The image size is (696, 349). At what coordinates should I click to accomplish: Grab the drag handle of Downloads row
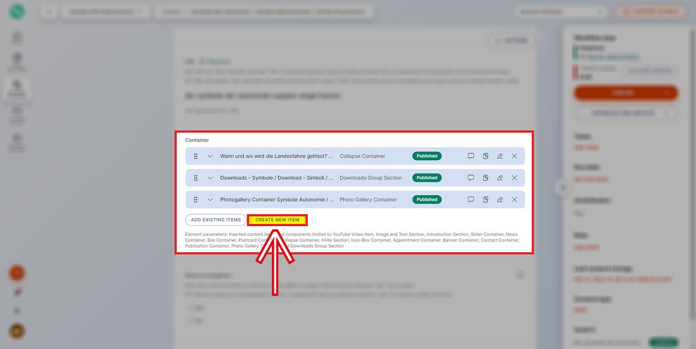pyautogui.click(x=196, y=178)
